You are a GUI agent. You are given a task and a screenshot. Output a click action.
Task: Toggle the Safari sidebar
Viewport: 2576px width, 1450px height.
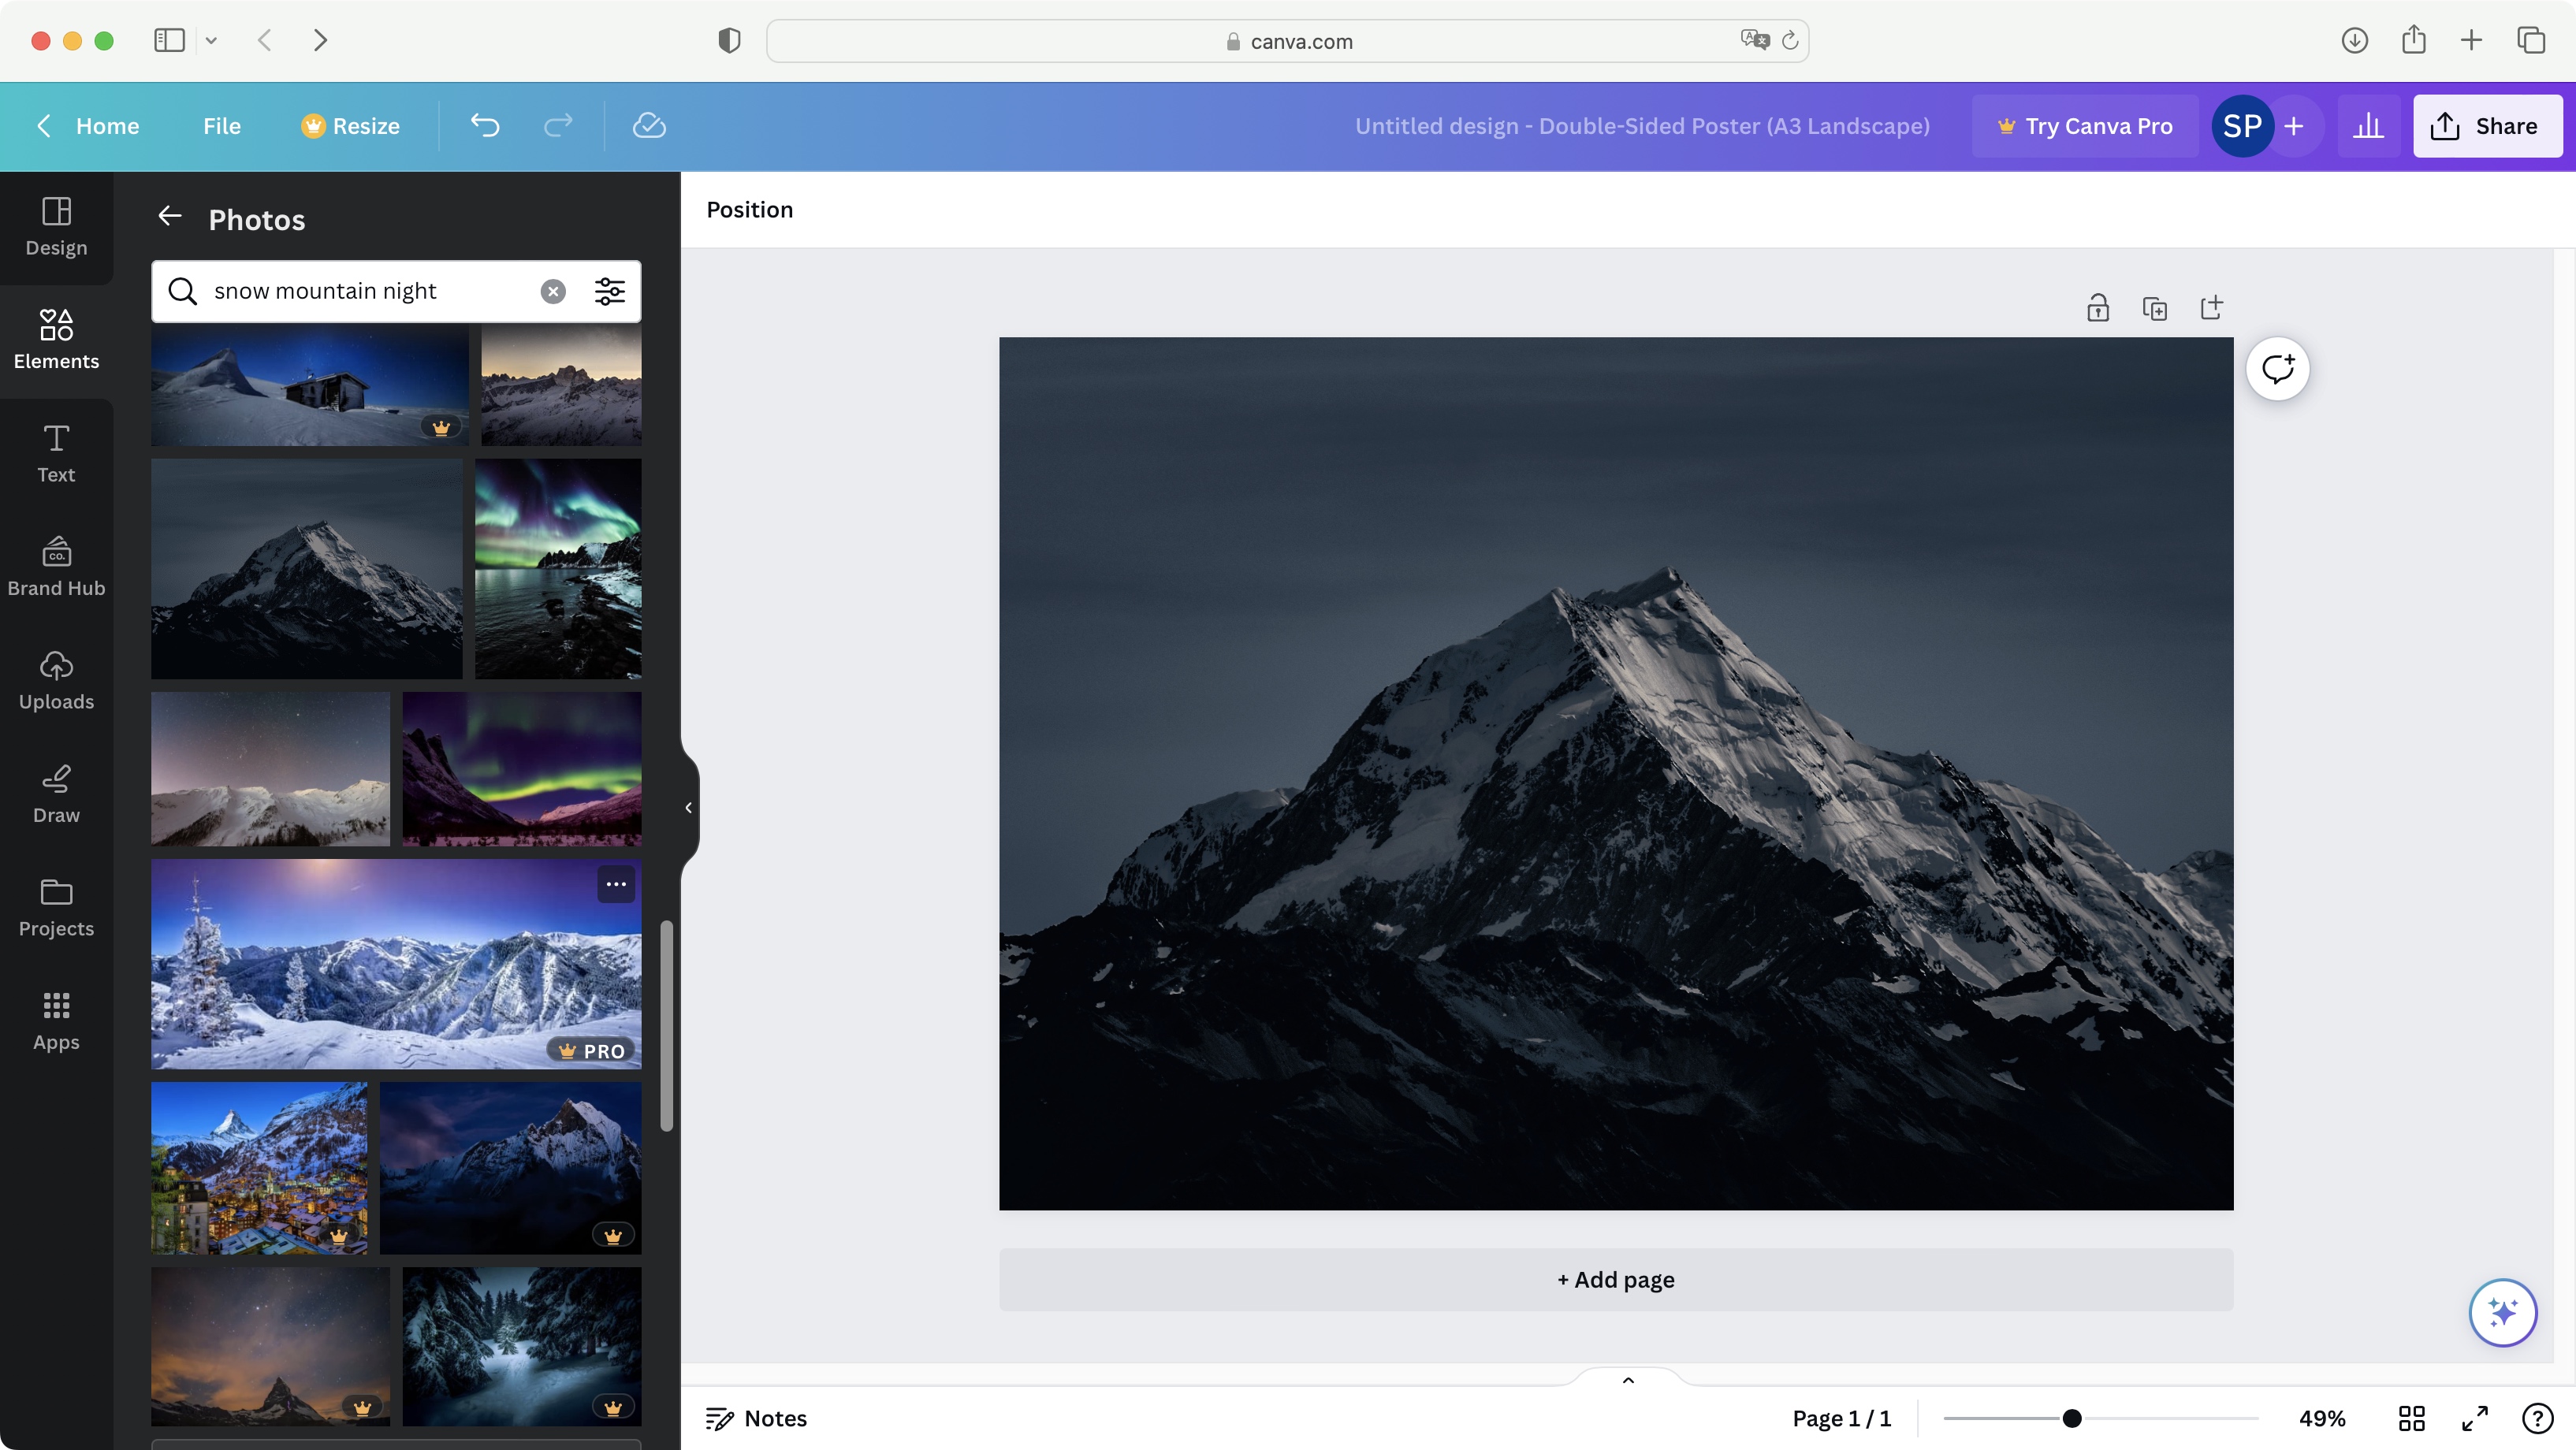[168, 40]
